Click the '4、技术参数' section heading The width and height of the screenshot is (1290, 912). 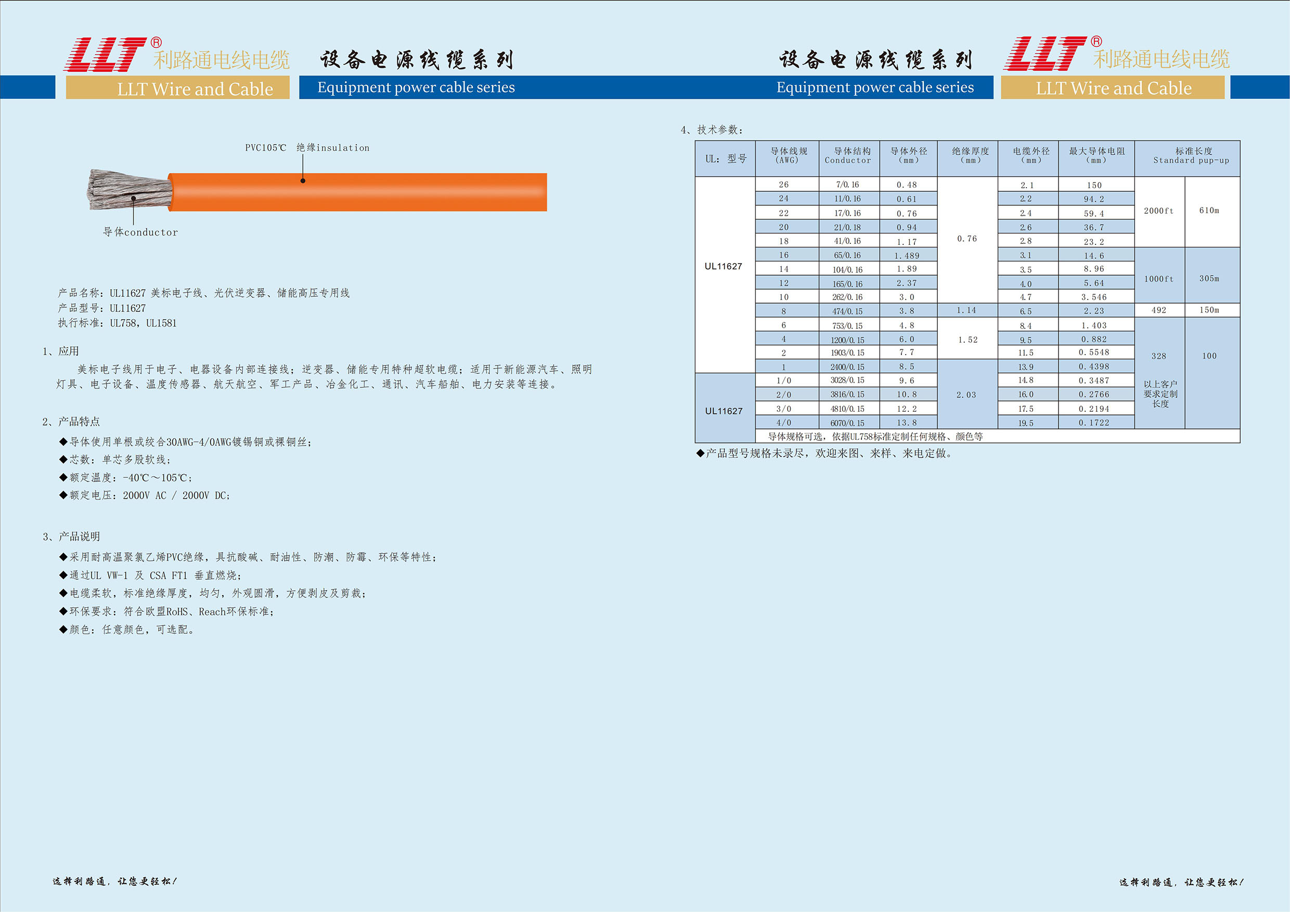pos(712,129)
